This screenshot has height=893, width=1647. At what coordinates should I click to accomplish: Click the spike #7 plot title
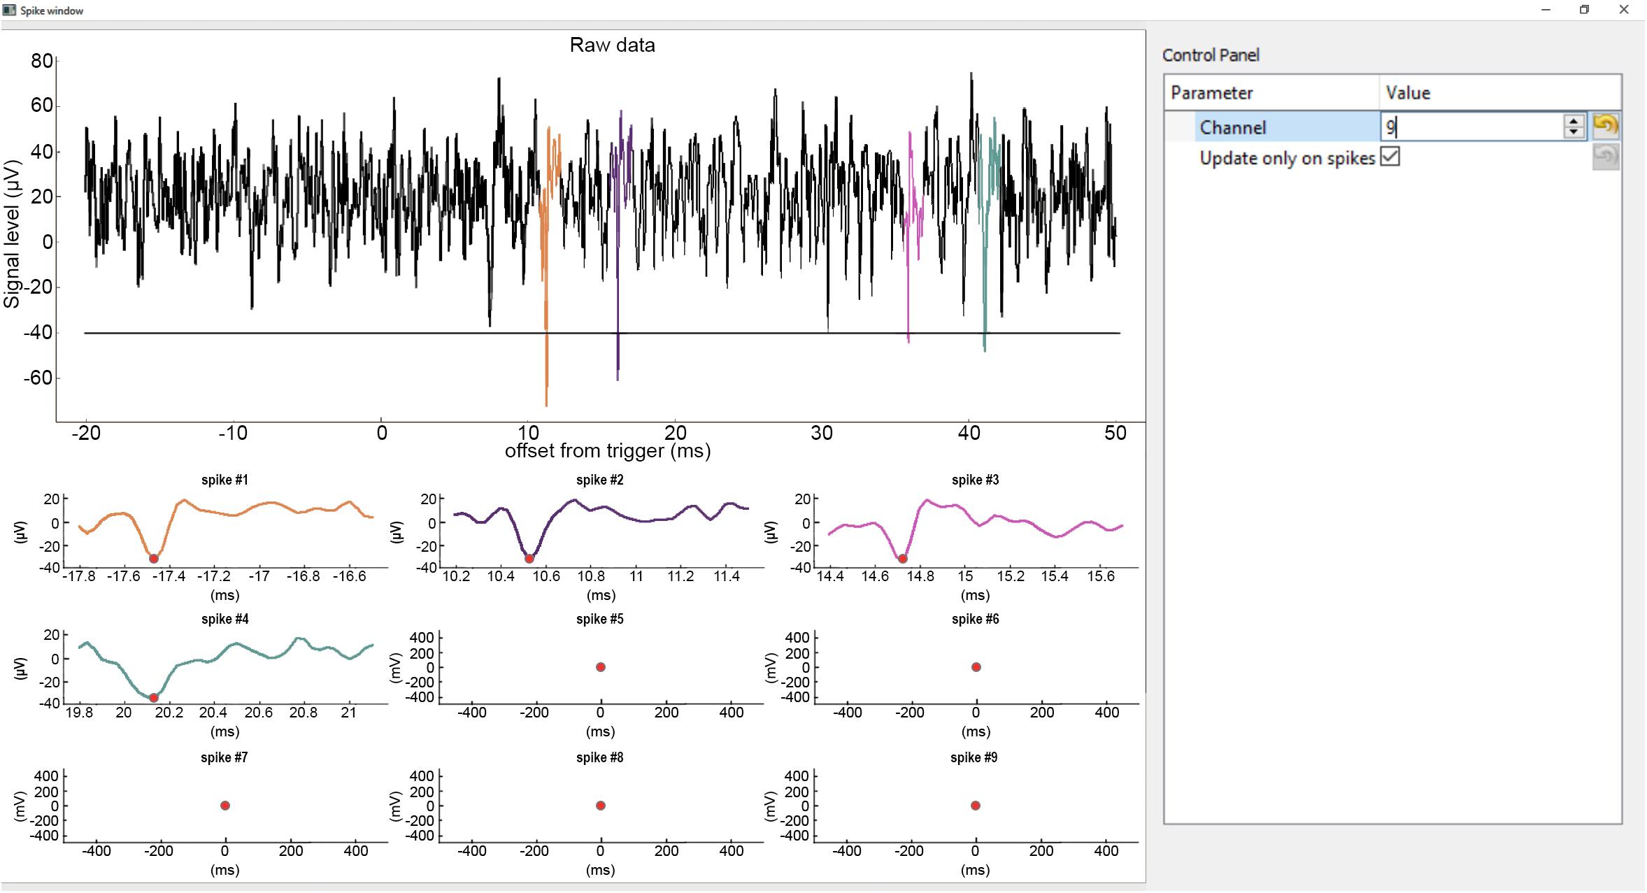(x=224, y=757)
